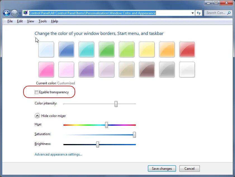Choose the gray slate color swatch
Viewport: 235px width, 177px height.
[x=167, y=70]
